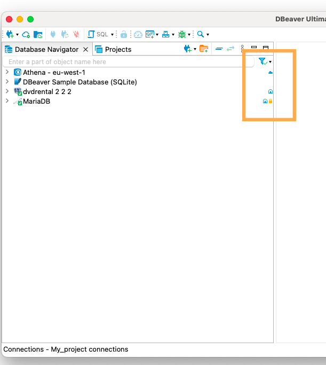Open a new SQL script editor

point(98,34)
